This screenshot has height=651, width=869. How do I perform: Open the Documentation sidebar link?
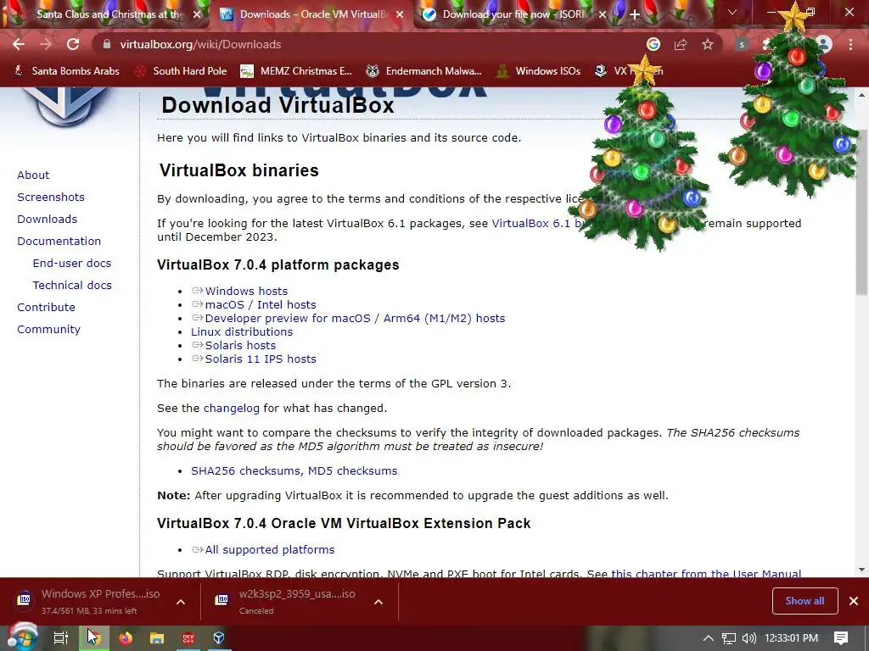pos(59,242)
